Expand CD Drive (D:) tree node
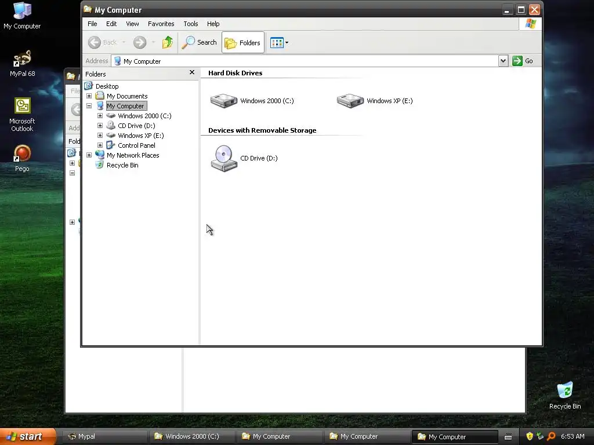The image size is (594, 445). [100, 126]
